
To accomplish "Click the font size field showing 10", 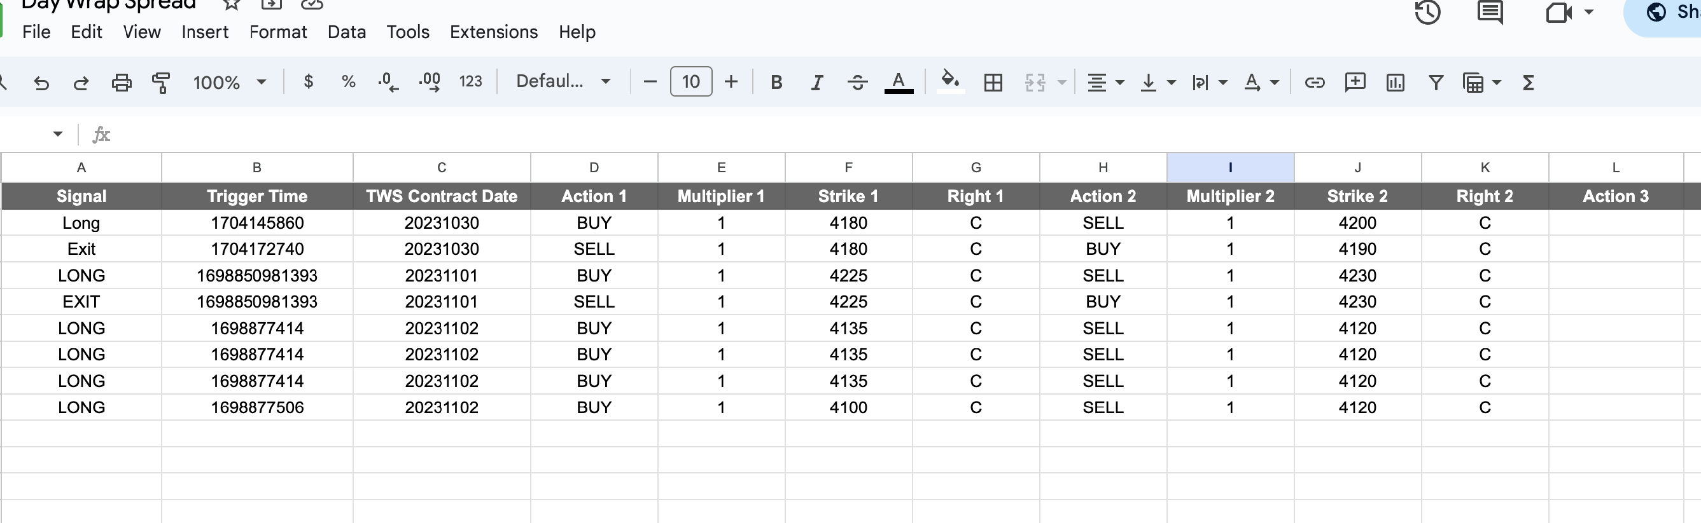I will [x=690, y=82].
